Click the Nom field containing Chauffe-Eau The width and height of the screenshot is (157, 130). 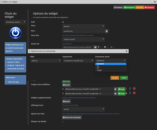point(83,31)
